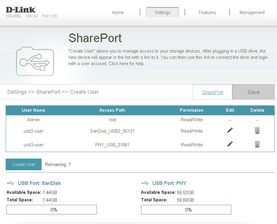Viewport: 277px width, 224px height.
Task: Edit the usb2-user account with pencil icon
Action: point(230,131)
